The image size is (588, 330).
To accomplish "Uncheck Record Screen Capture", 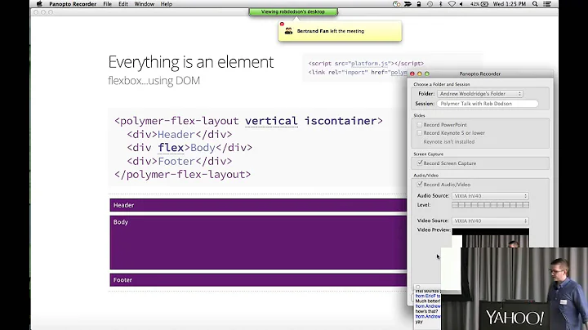I will pyautogui.click(x=420, y=163).
